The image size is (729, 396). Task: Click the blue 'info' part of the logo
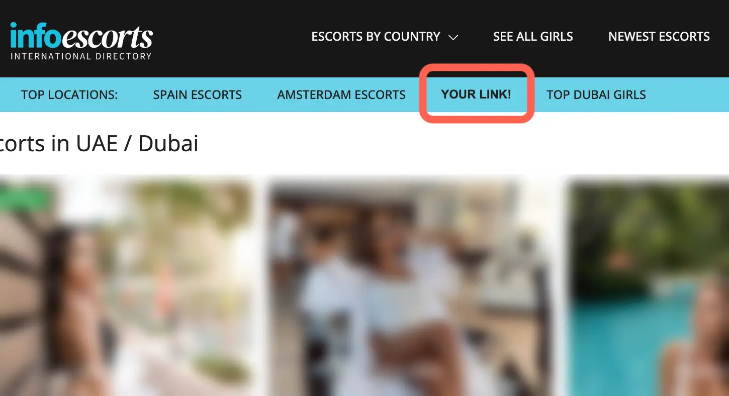coord(30,36)
